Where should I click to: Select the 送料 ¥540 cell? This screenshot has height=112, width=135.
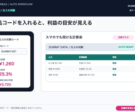click(x=53, y=75)
